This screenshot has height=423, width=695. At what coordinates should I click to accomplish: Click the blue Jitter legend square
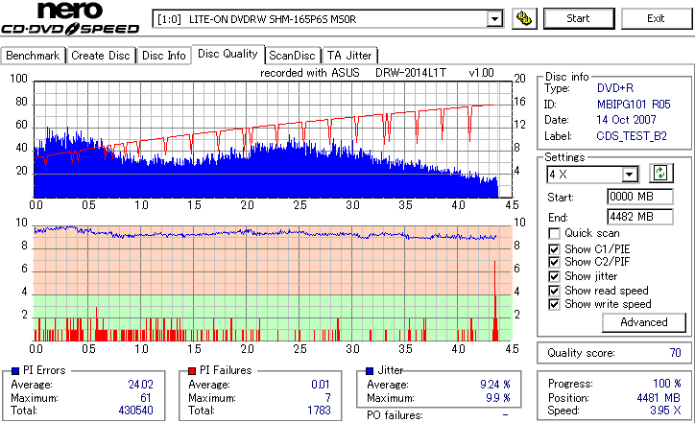pyautogui.click(x=370, y=371)
